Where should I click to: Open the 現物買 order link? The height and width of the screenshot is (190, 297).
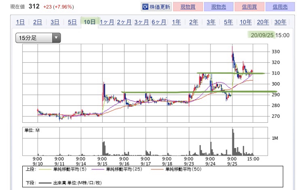[188, 7]
